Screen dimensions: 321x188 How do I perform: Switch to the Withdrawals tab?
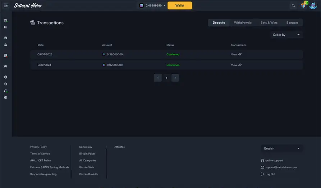(243, 23)
